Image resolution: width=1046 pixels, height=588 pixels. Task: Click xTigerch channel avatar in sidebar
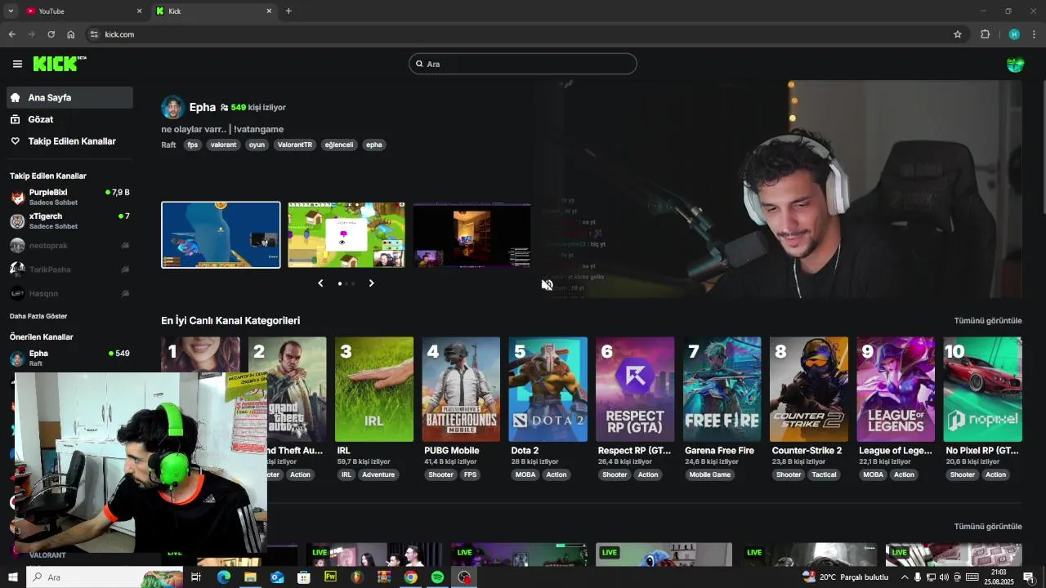(x=17, y=221)
